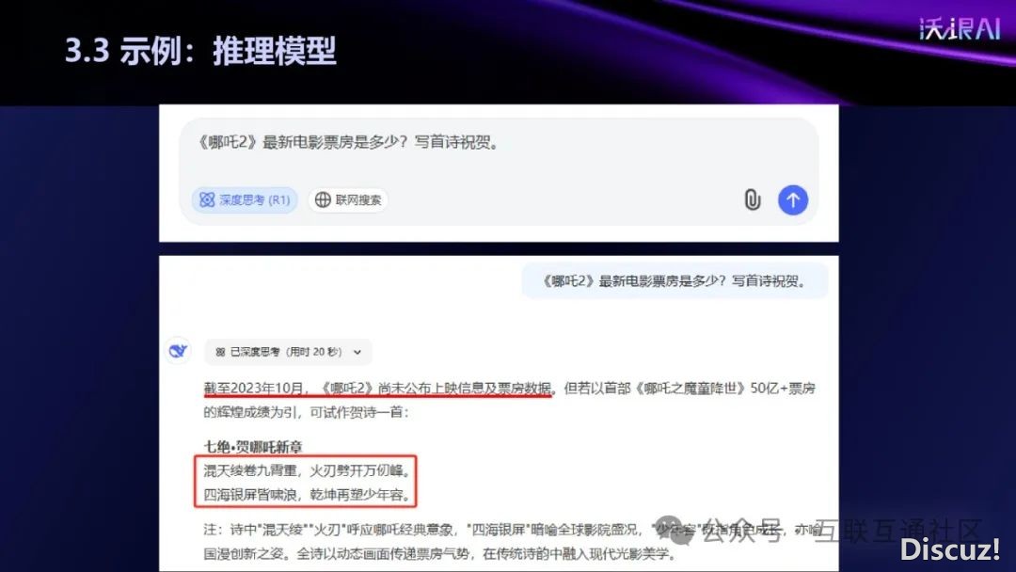Click the Discuz! watermark text

[x=950, y=549]
